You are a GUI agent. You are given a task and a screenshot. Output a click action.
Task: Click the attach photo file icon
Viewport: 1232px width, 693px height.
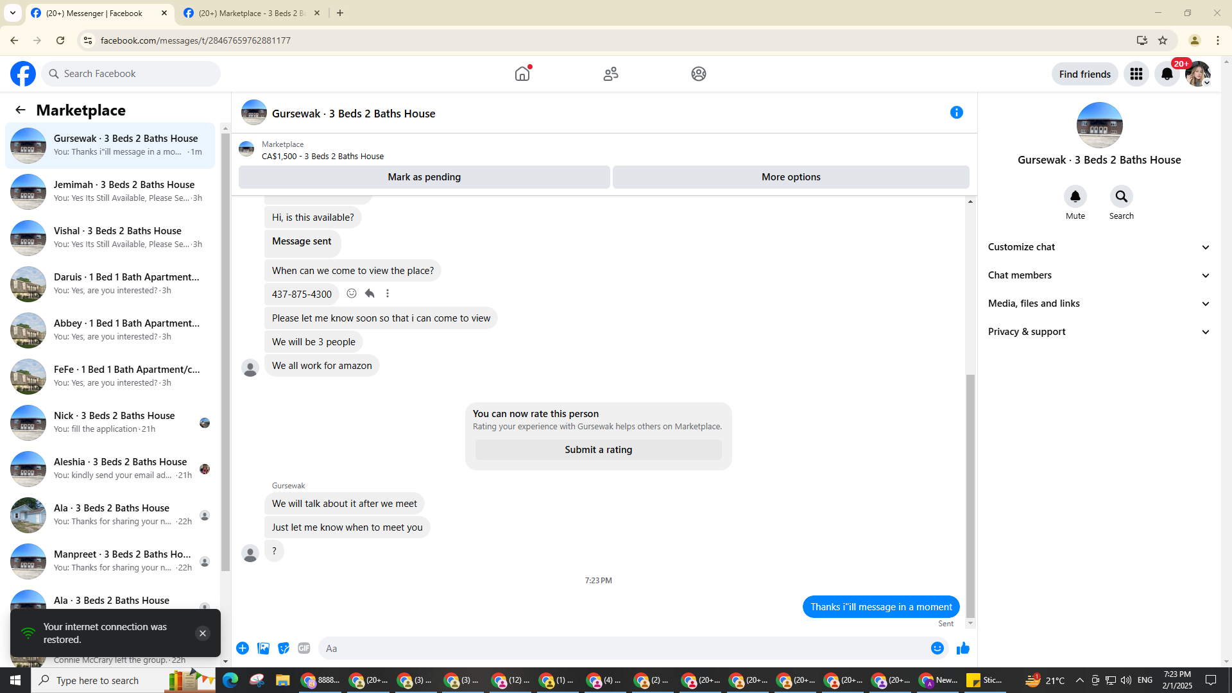[263, 649]
